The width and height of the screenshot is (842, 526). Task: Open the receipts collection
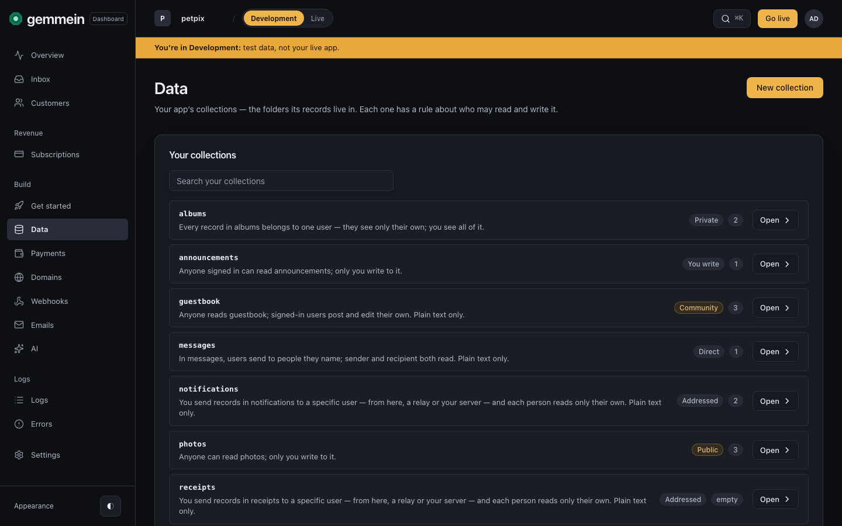[x=775, y=499]
